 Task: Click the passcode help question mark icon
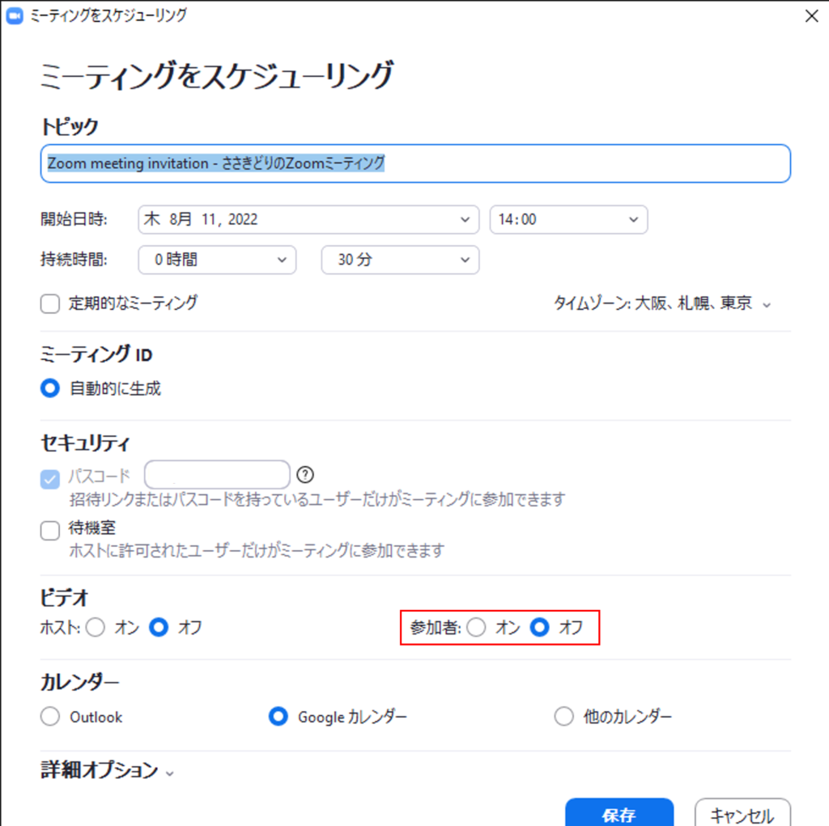[305, 475]
